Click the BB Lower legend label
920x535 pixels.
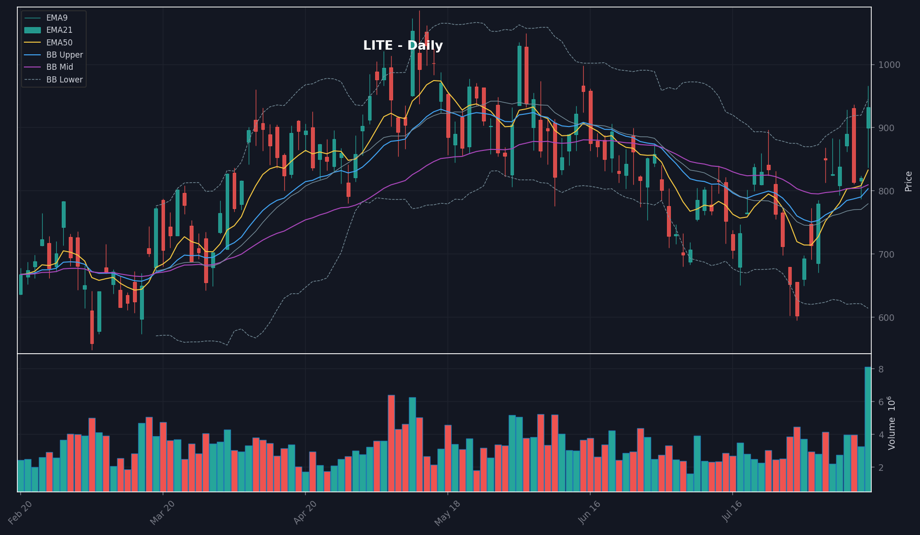65,80
